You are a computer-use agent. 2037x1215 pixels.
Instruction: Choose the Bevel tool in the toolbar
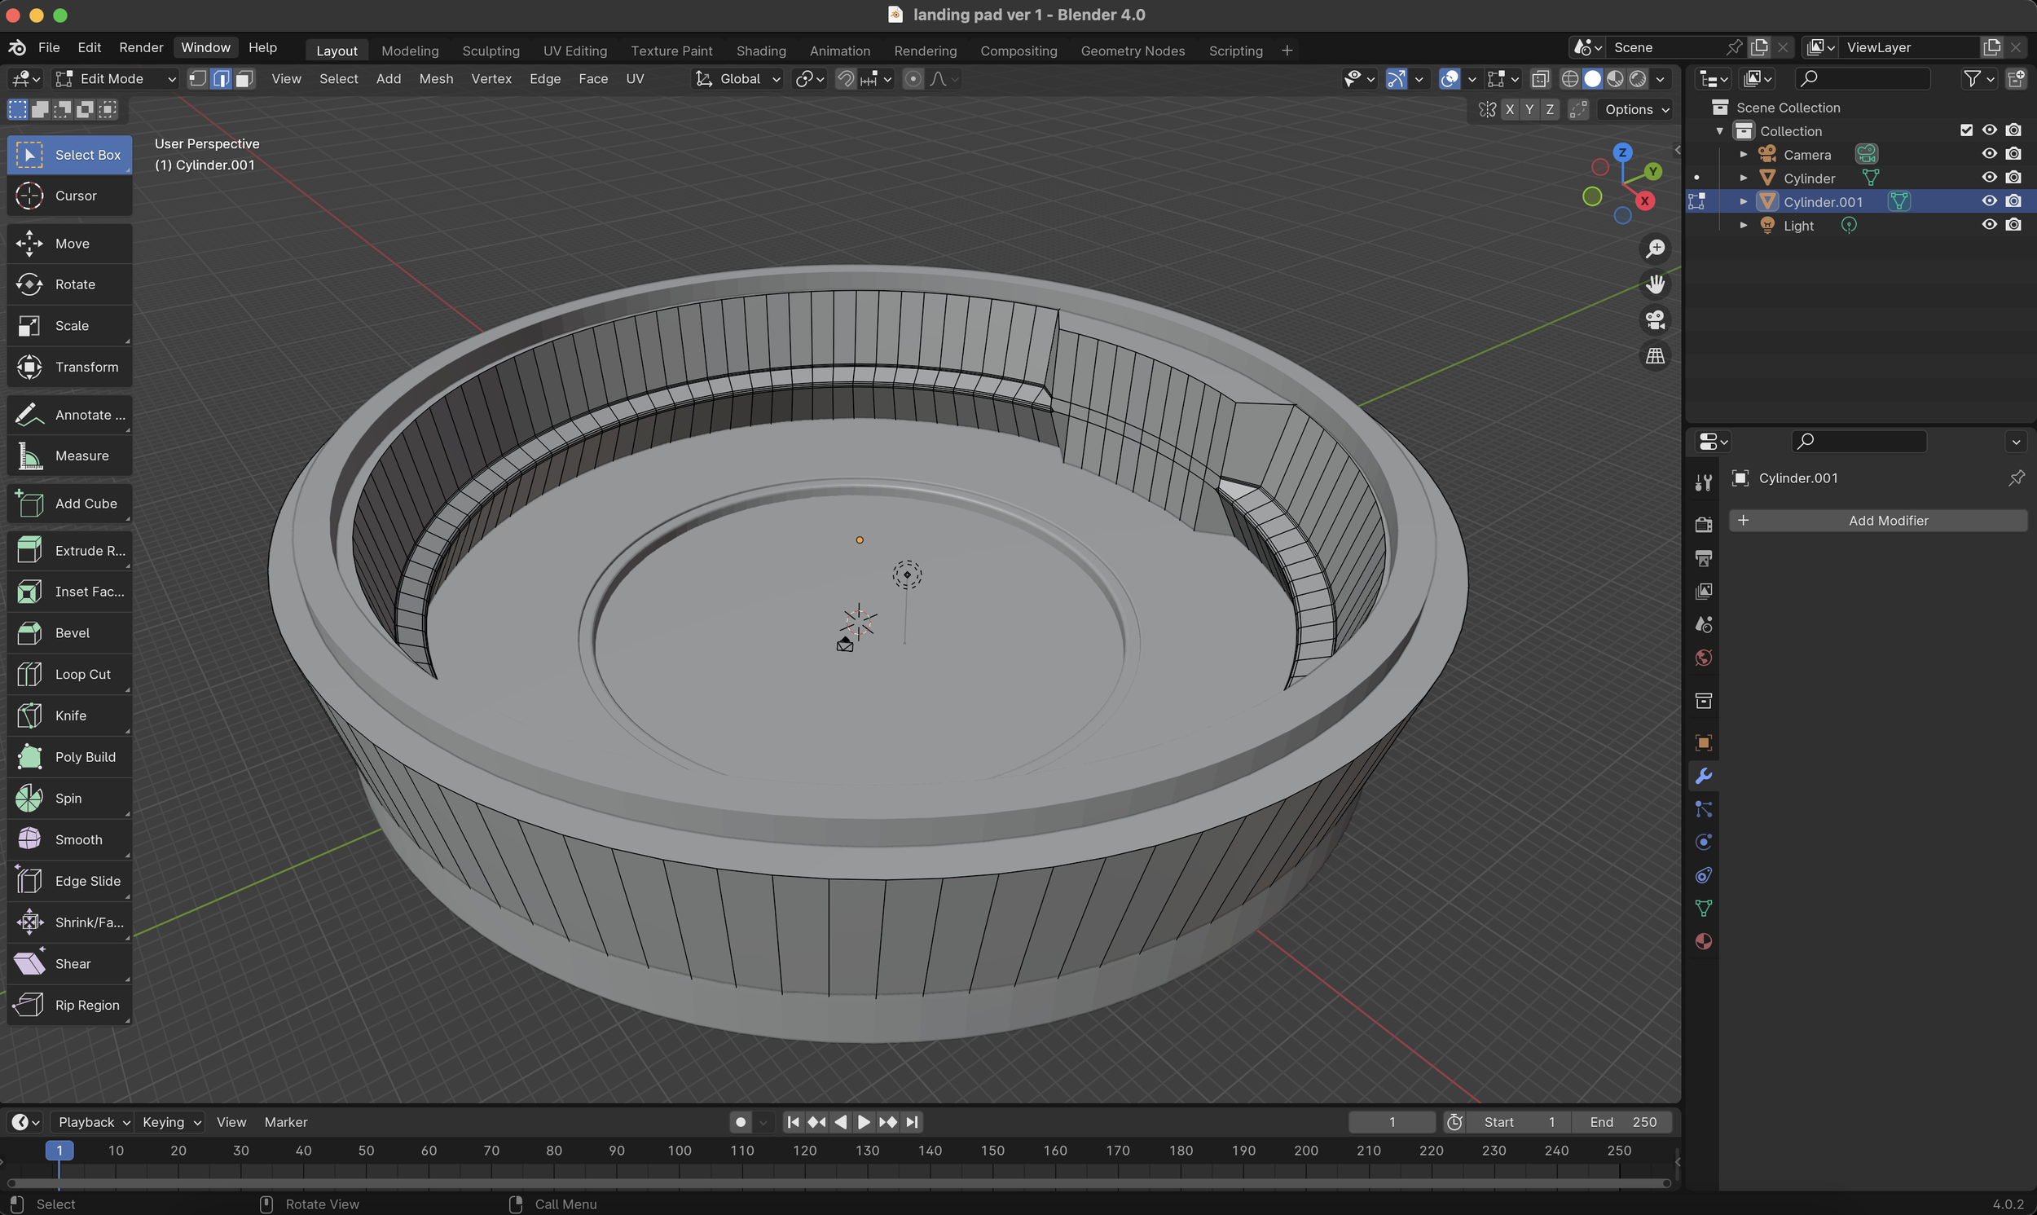point(68,632)
